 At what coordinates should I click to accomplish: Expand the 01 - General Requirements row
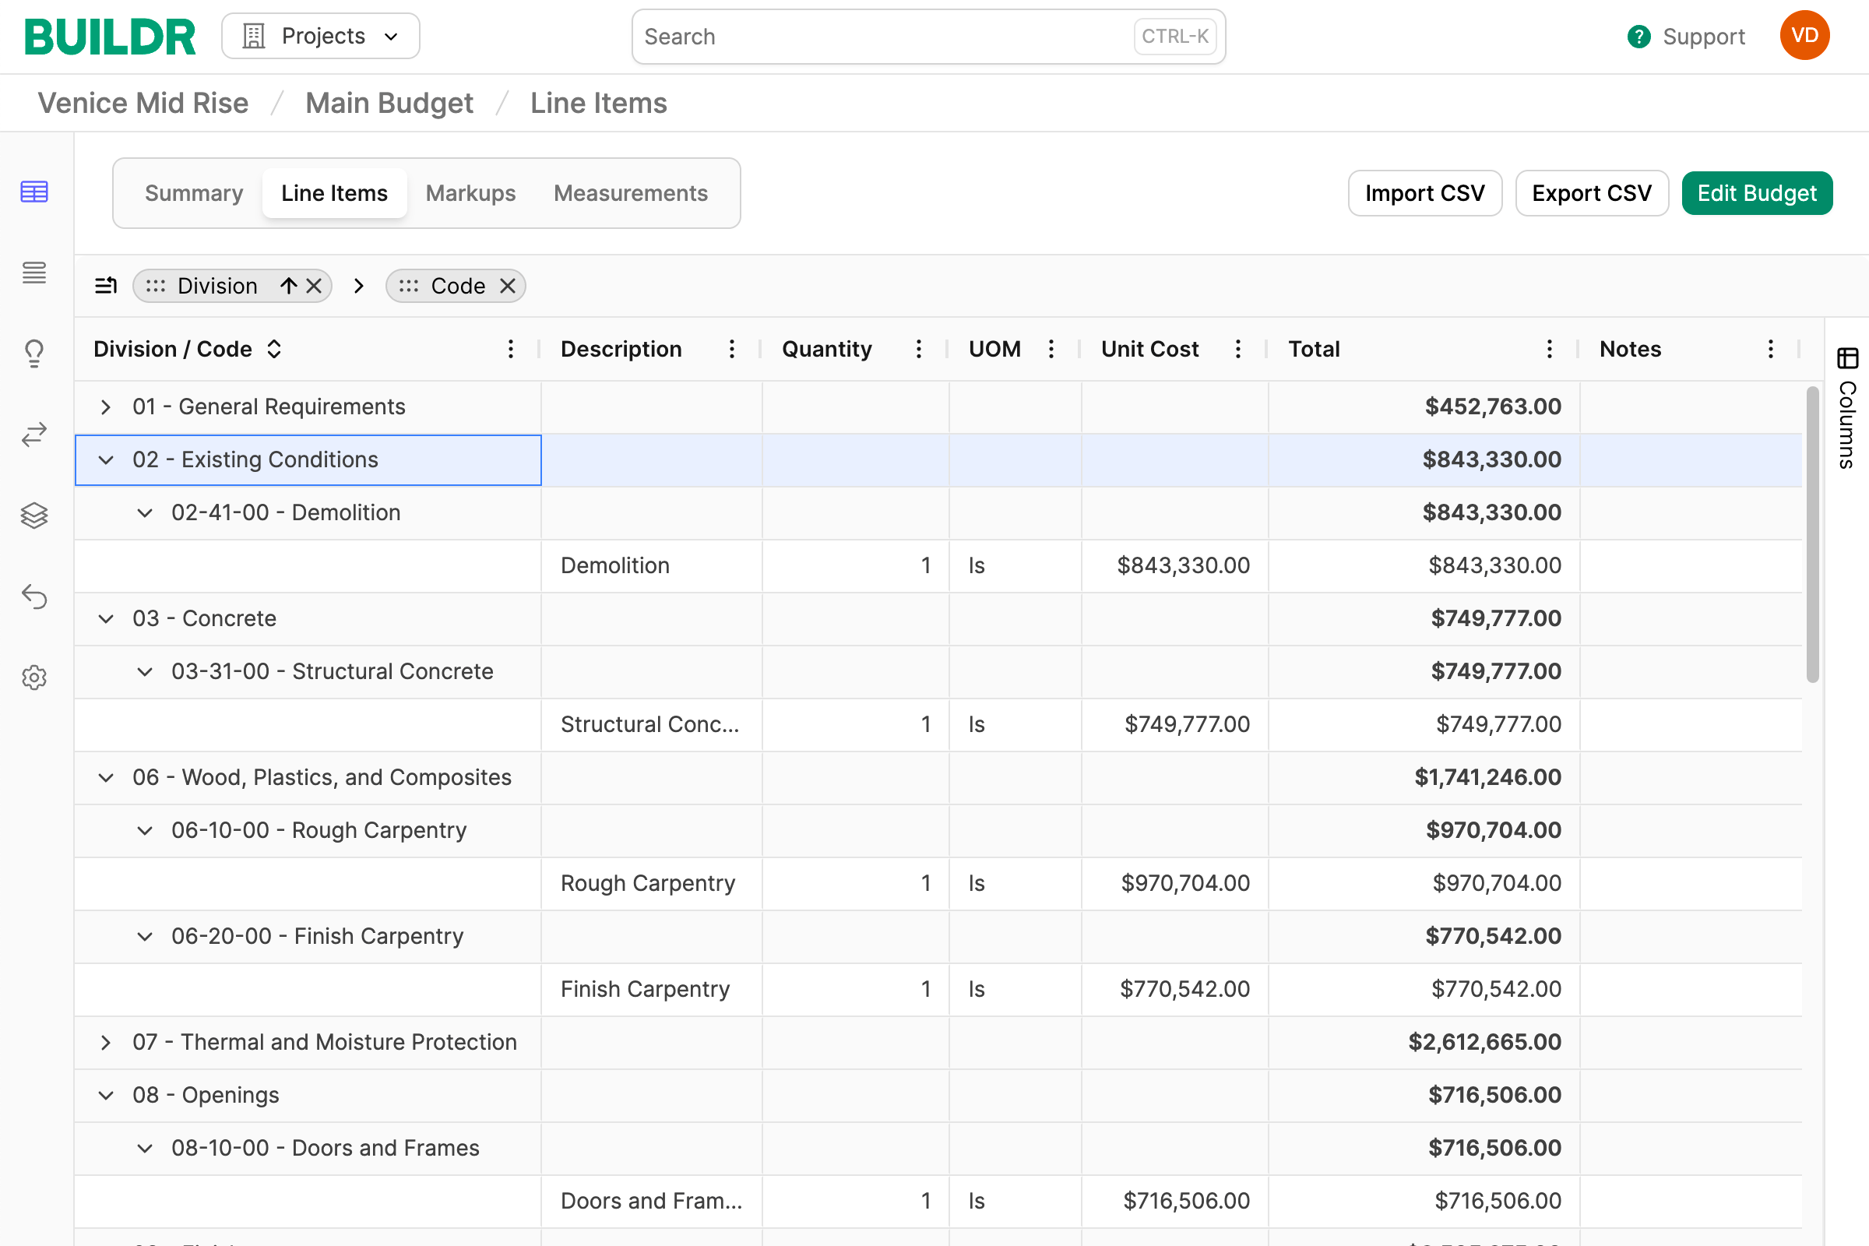[x=106, y=407]
